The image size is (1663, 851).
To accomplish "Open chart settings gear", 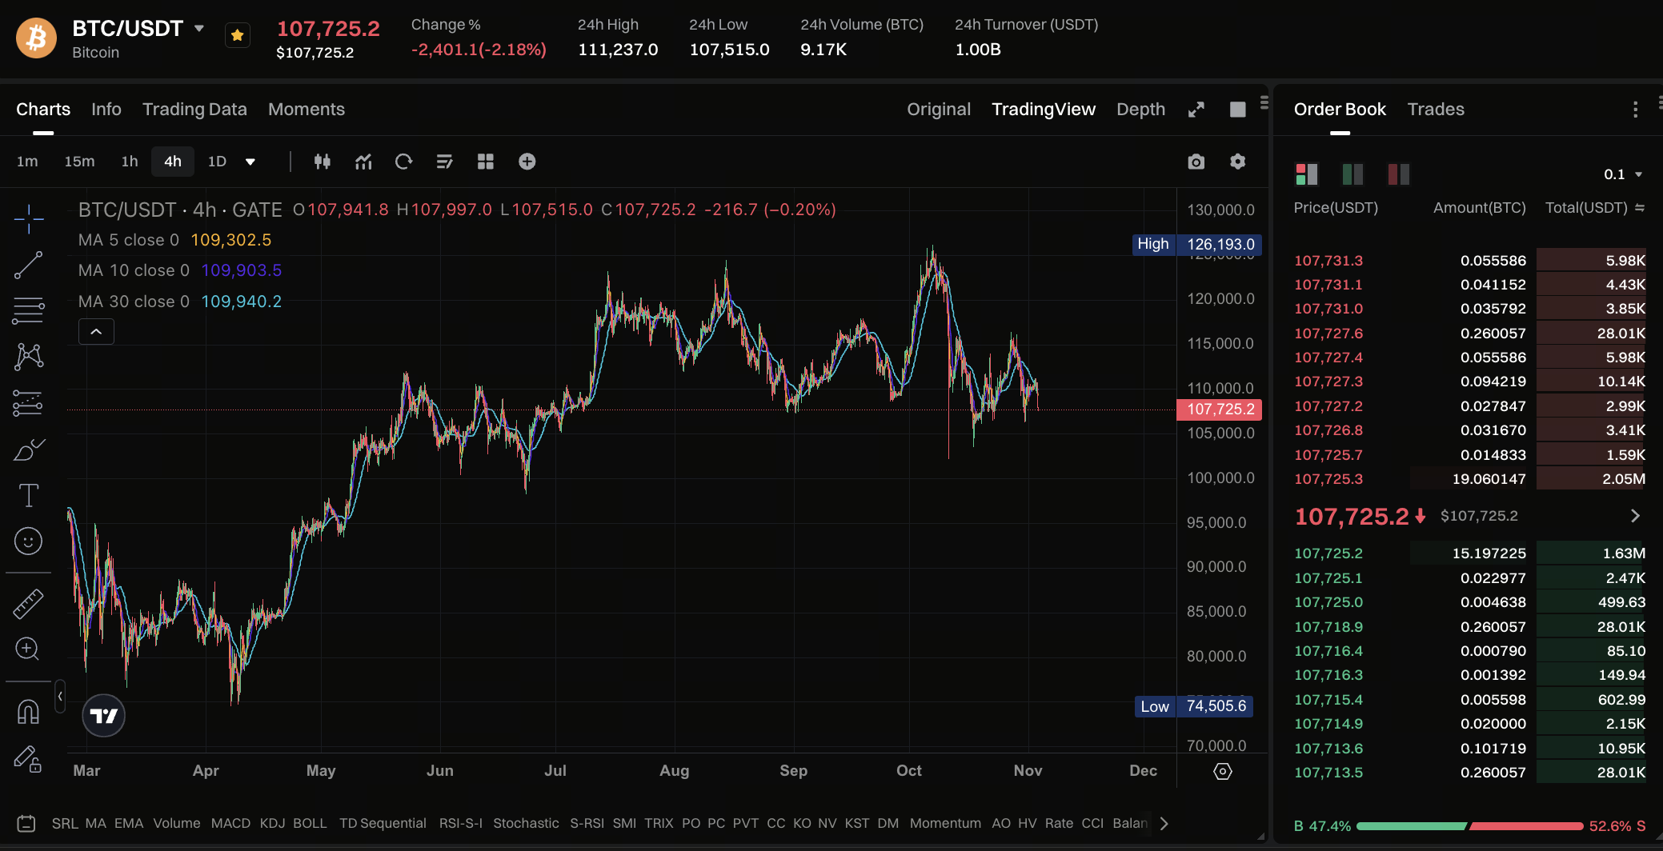I will coord(1238,162).
